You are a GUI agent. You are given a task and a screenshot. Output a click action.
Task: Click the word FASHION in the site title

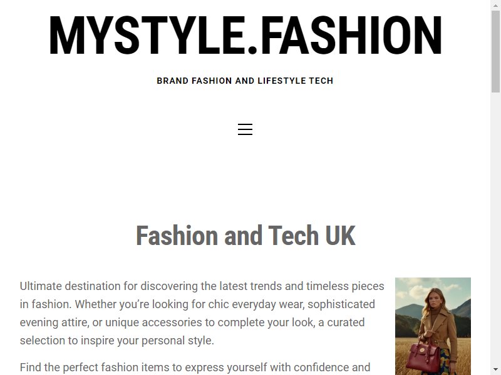pyautogui.click(x=352, y=36)
